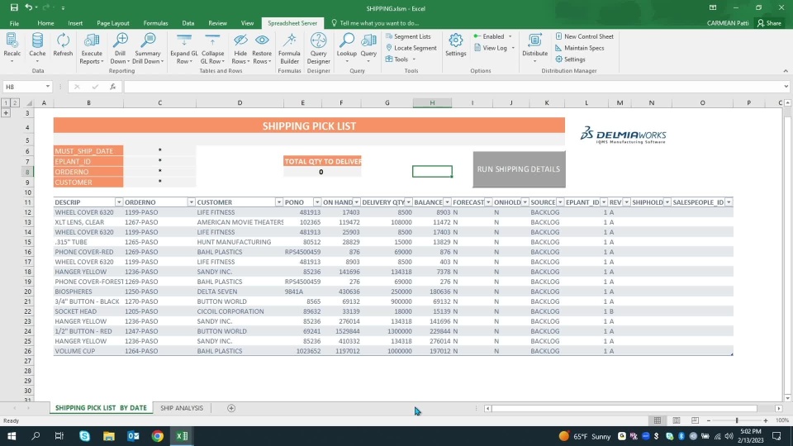This screenshot has width=793, height=446.
Task: Expand the Name Box dropdown
Action: pos(48,87)
